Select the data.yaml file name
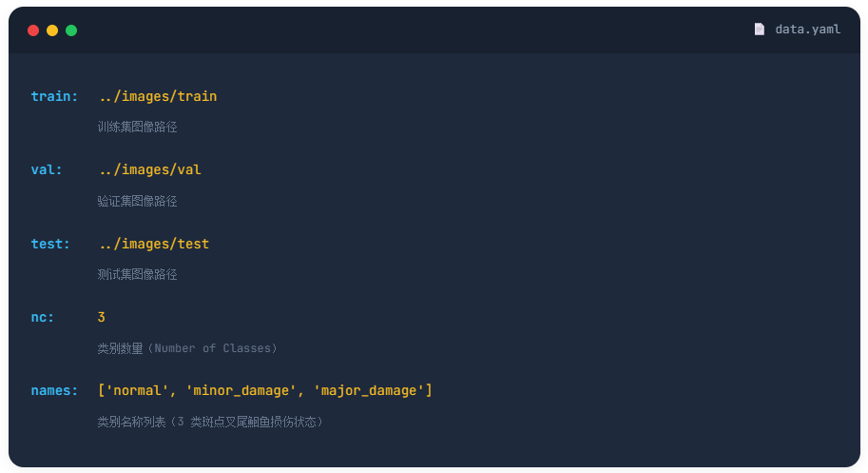 (x=807, y=30)
